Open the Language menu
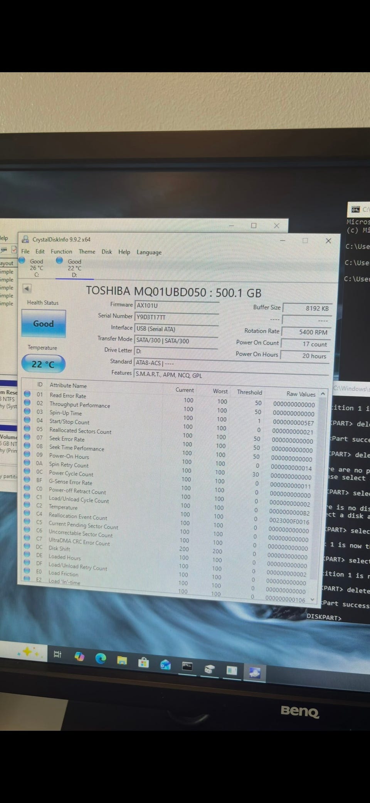370x803 pixels. tap(149, 252)
